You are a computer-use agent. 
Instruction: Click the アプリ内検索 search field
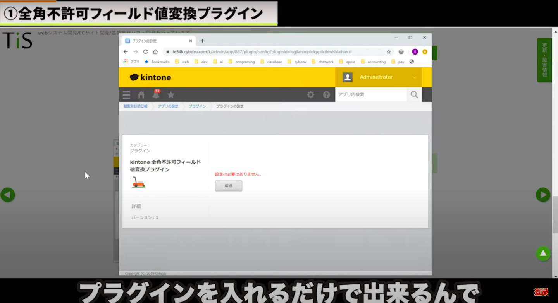370,95
